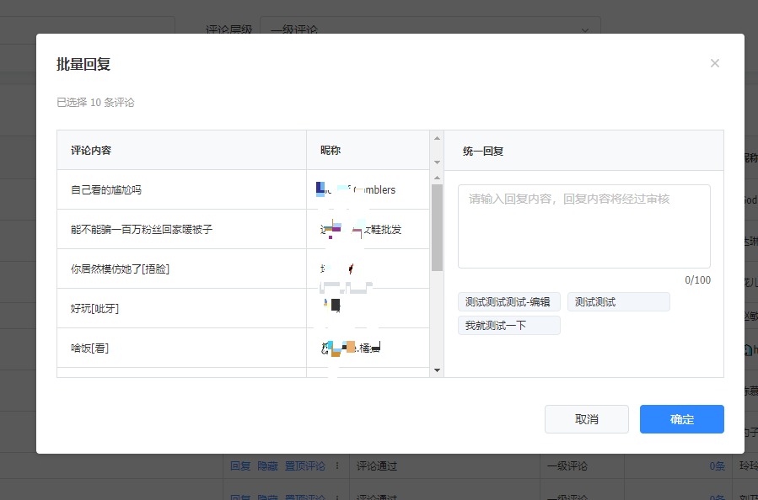
Task: Click 置顶评论 link in the 一级评论 background row
Action: point(304,466)
